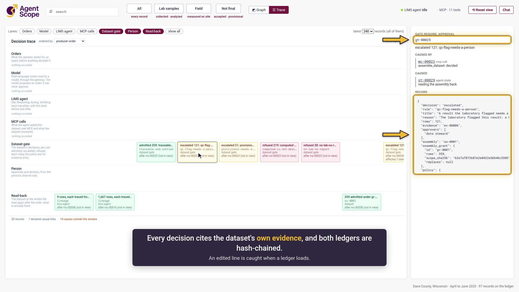Click the gt-00025 record id field

point(462,40)
